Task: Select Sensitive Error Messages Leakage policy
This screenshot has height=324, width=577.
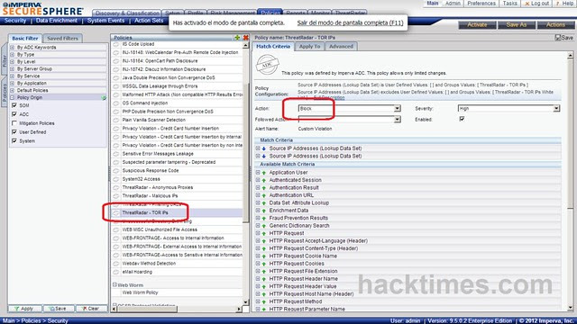Action: point(158,154)
